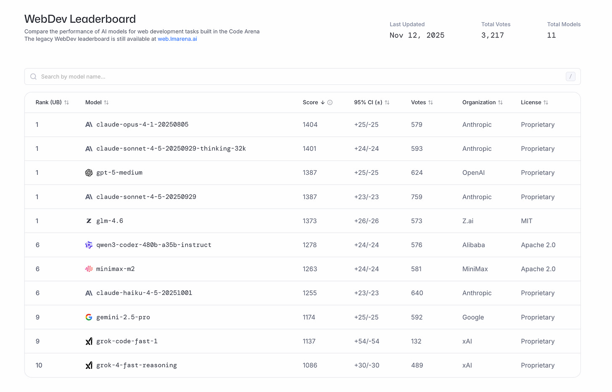612x392 pixels.
Task: Sort by Organization column arrows
Action: coord(500,103)
